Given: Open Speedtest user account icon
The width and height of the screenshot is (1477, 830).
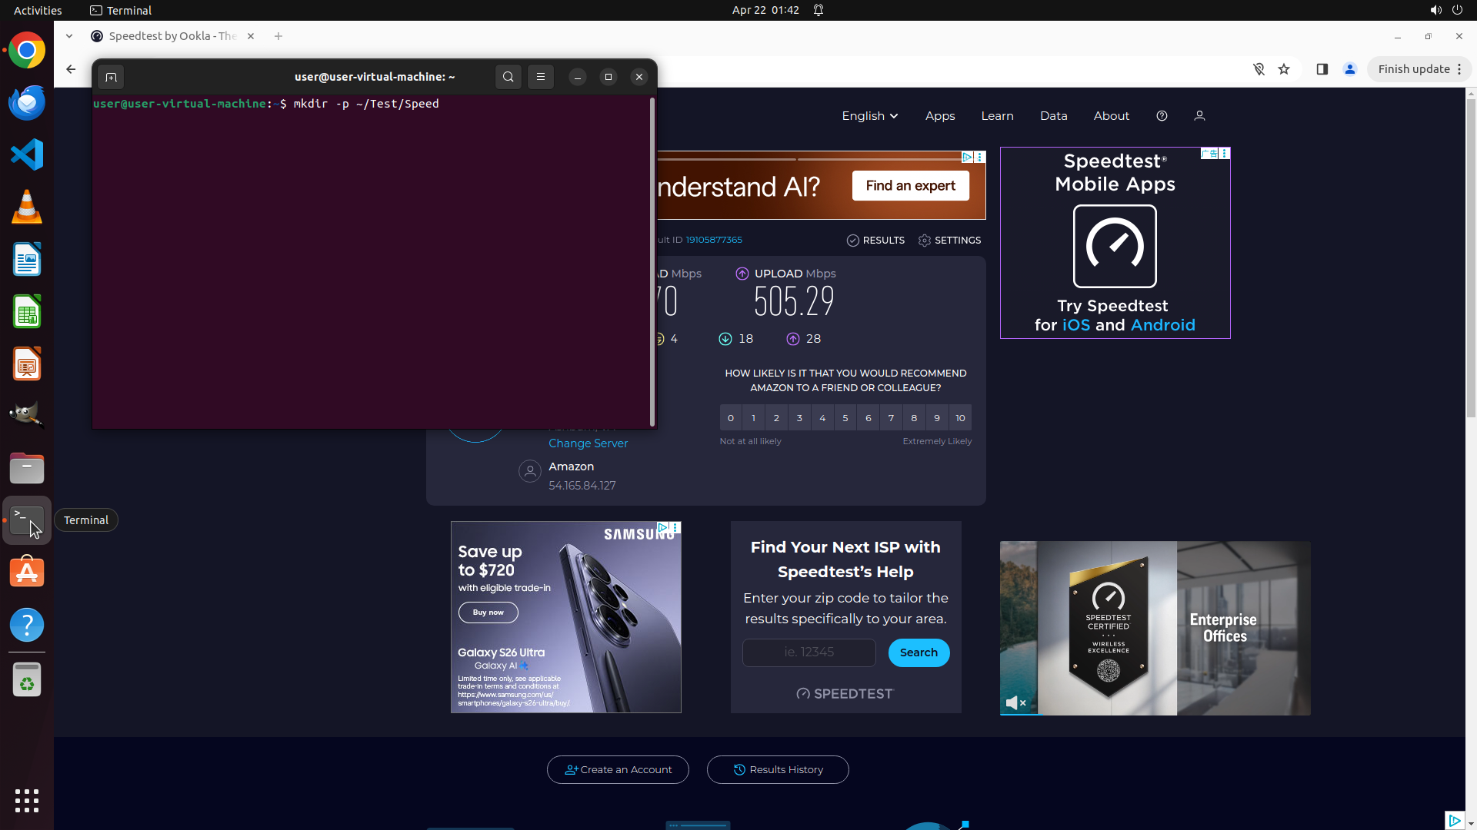Looking at the screenshot, I should pos(1199,116).
